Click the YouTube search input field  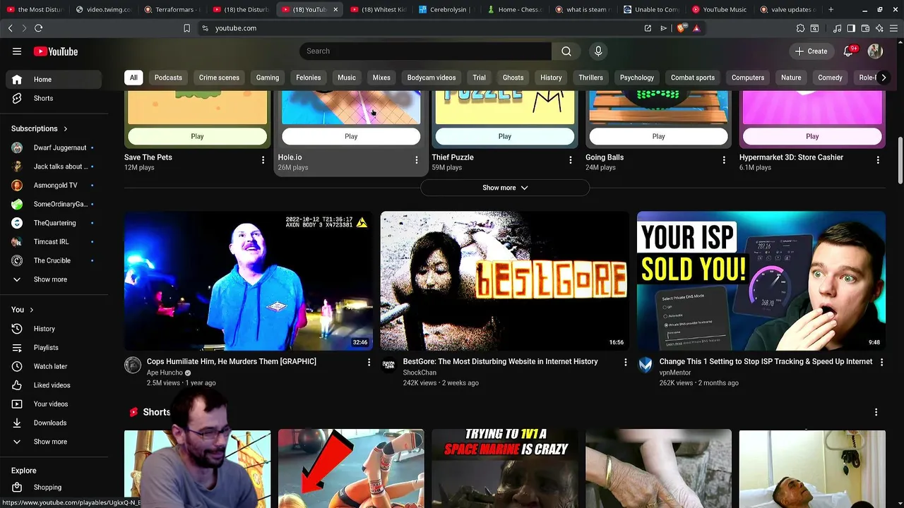point(425,51)
